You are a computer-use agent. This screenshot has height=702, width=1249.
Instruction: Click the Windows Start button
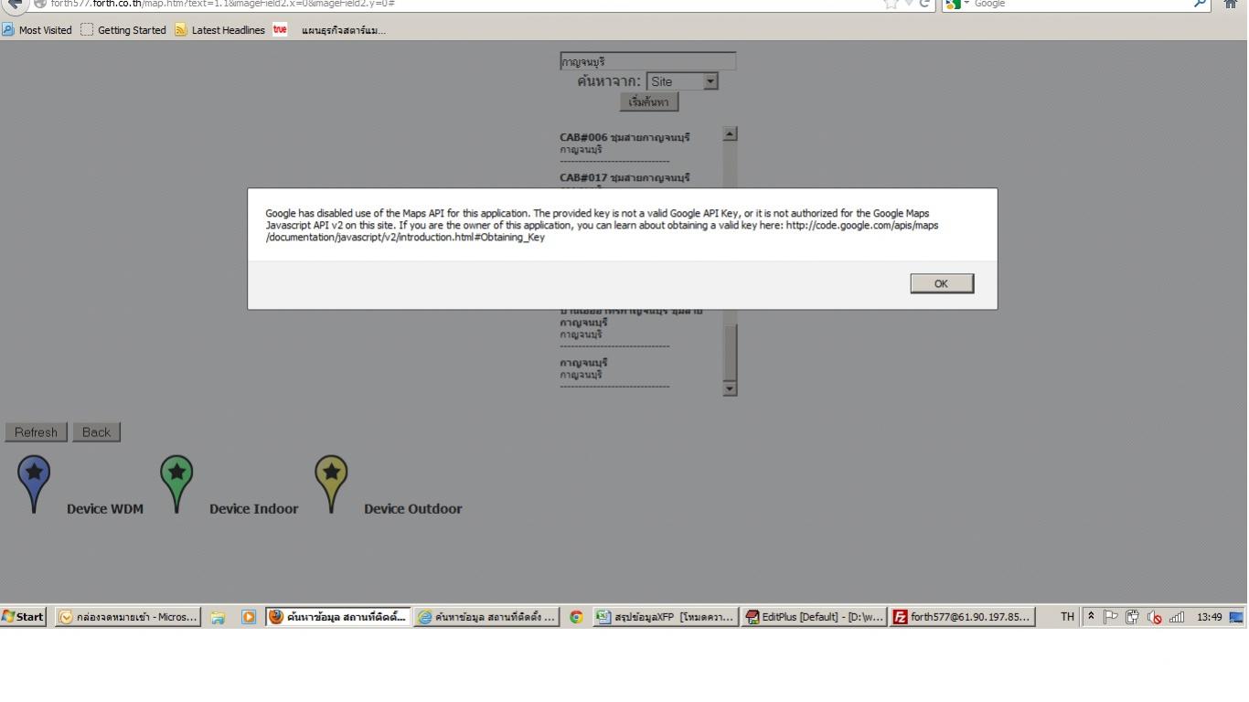point(24,617)
